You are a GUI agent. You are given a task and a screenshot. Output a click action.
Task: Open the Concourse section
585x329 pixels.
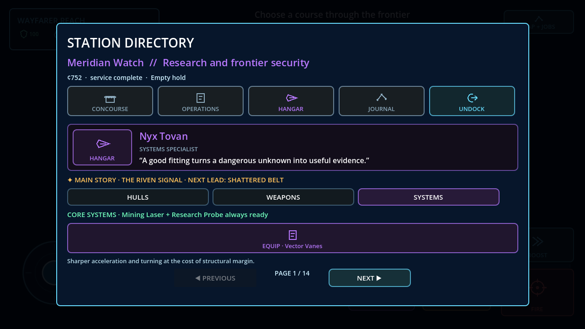point(110,101)
